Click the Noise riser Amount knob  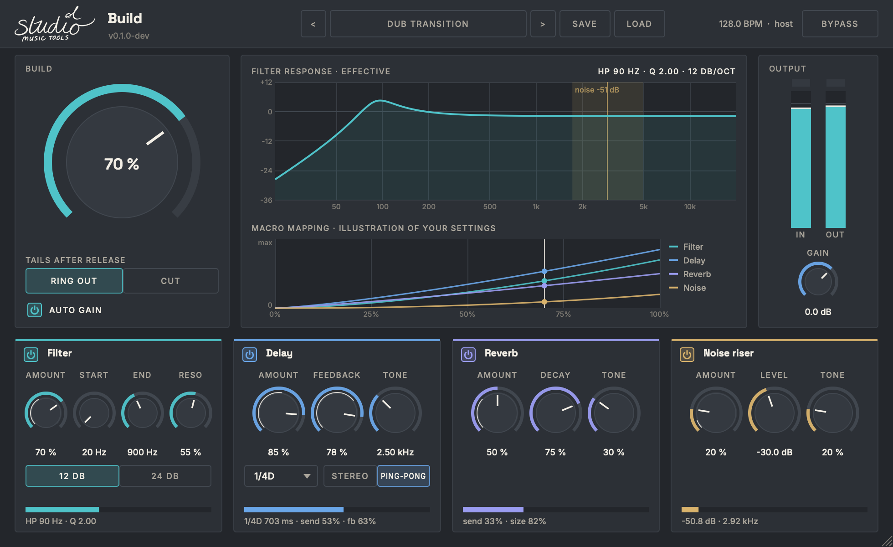716,413
